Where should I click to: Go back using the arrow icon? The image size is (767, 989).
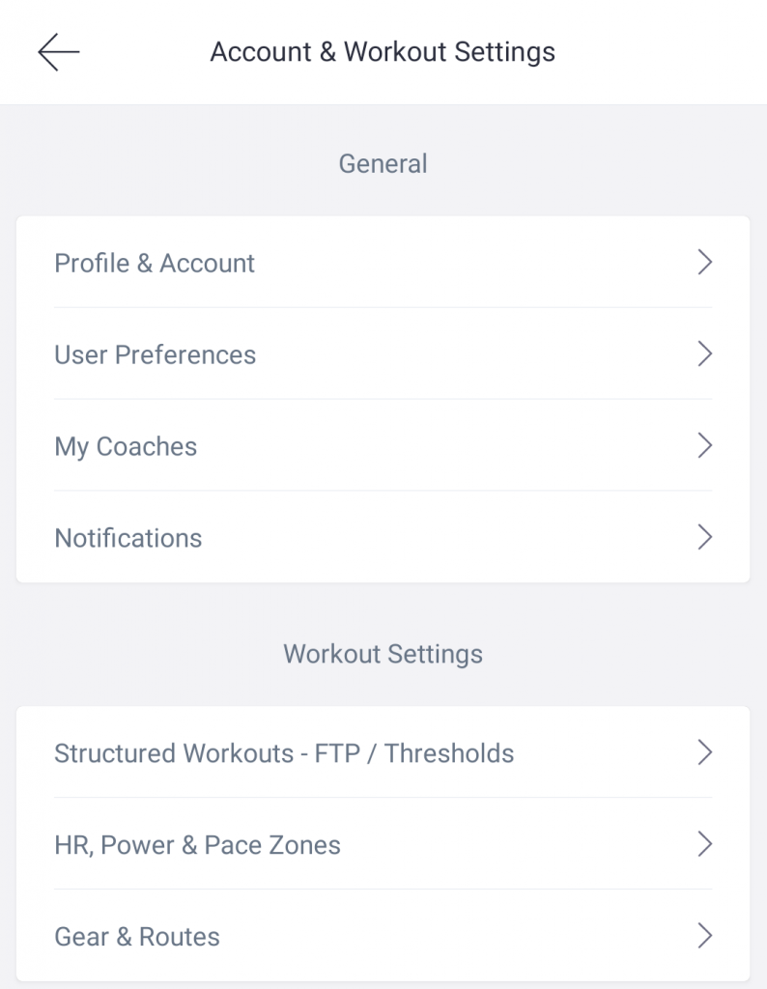(59, 52)
